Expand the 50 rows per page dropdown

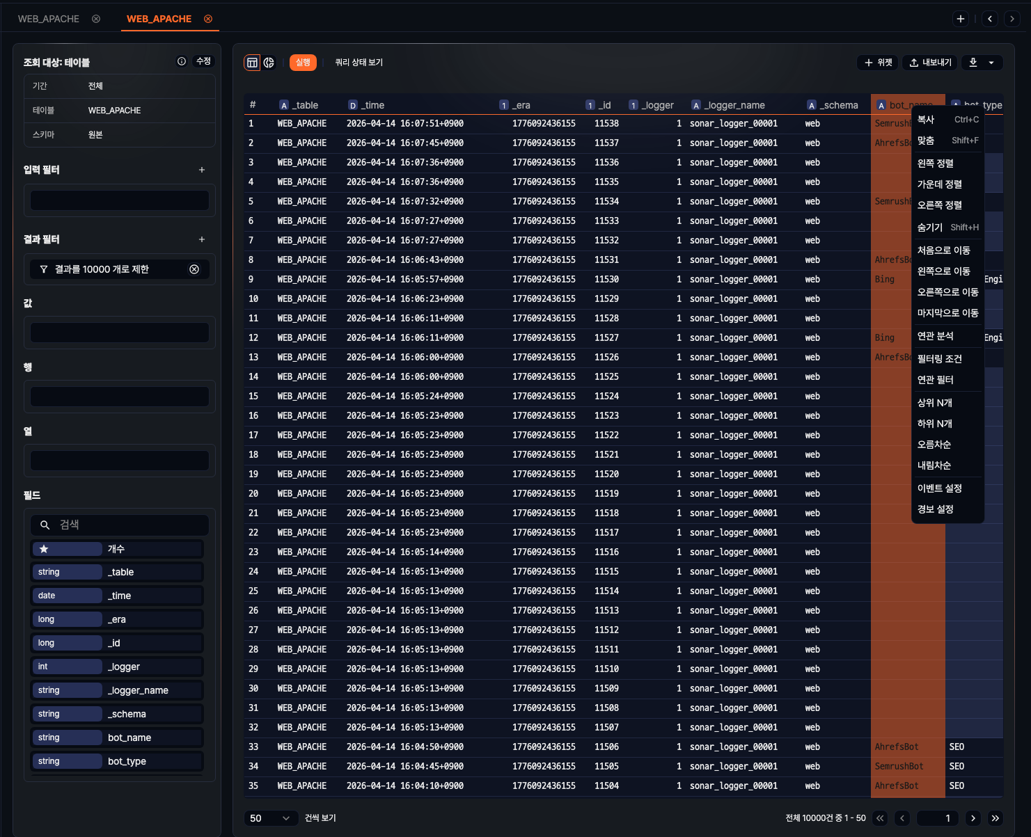click(x=270, y=818)
